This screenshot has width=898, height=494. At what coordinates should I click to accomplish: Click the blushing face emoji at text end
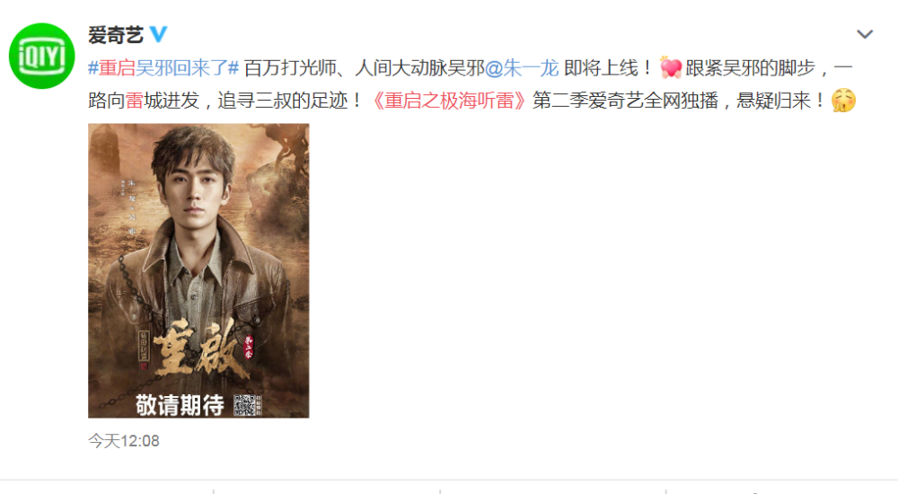click(x=843, y=101)
